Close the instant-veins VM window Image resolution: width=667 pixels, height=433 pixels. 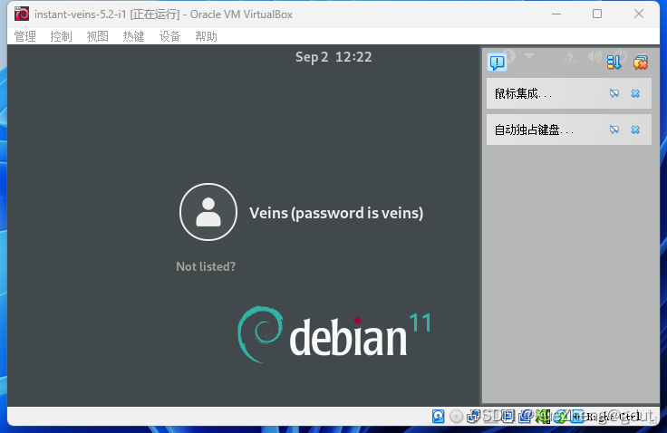click(x=639, y=14)
